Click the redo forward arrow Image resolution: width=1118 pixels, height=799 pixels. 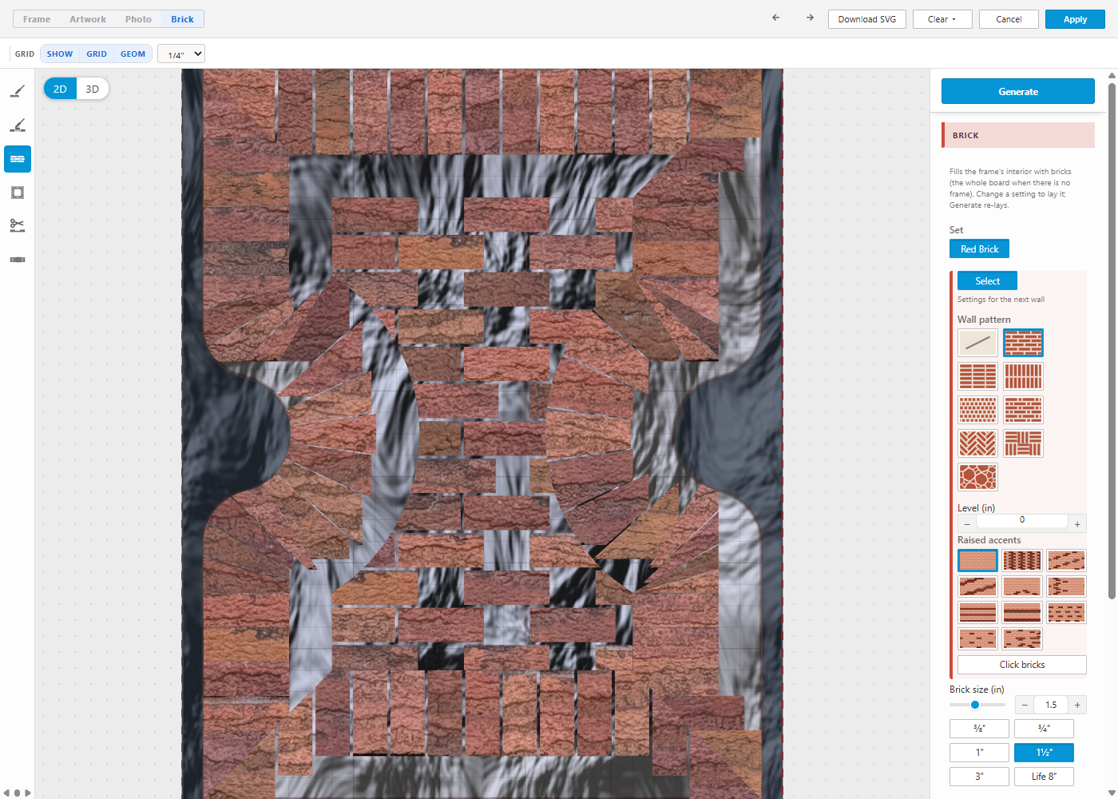tap(810, 18)
